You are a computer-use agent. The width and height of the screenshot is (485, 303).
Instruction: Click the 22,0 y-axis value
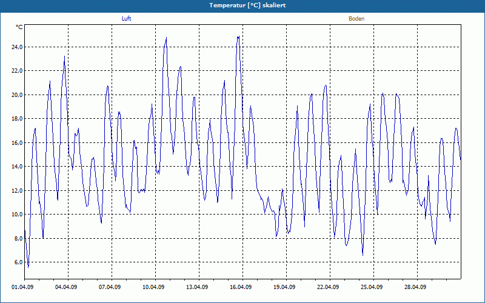pos(17,71)
